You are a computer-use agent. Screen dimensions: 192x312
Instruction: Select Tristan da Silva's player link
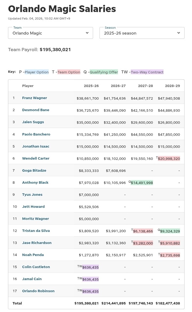(36, 231)
